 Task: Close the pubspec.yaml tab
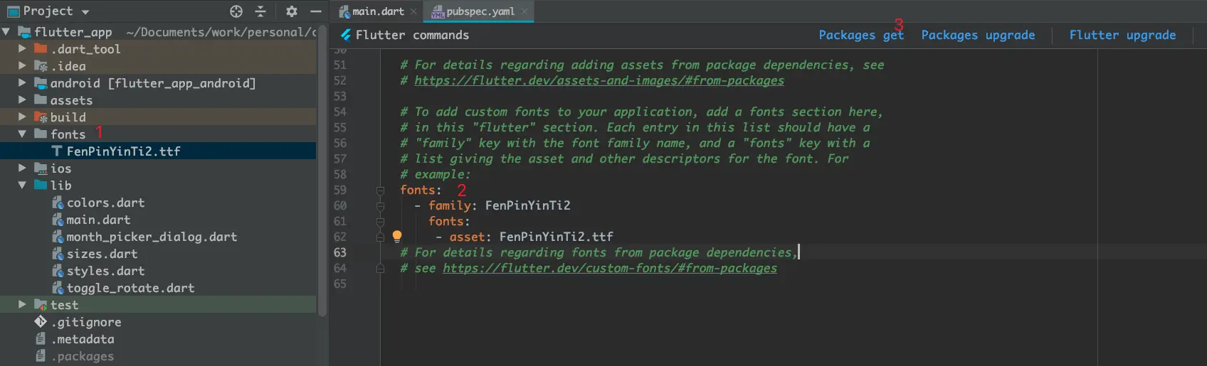525,11
